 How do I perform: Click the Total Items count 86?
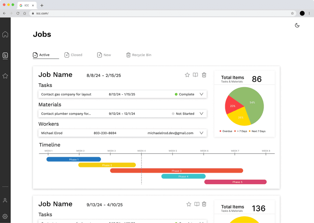(257, 79)
